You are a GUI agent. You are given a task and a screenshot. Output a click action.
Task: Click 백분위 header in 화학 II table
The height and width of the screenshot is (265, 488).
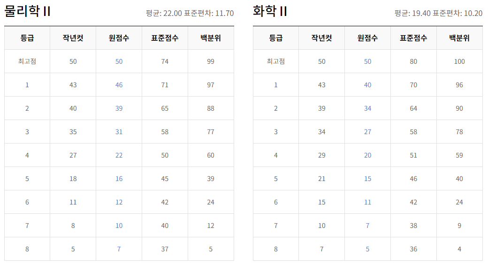click(x=459, y=38)
